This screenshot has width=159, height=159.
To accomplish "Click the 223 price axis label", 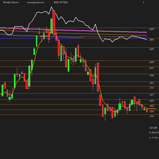I will [x=152, y=62].
